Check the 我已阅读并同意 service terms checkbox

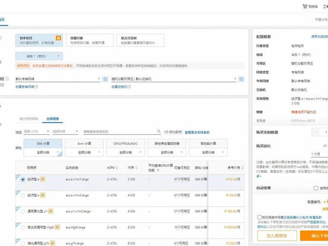pos(260,217)
